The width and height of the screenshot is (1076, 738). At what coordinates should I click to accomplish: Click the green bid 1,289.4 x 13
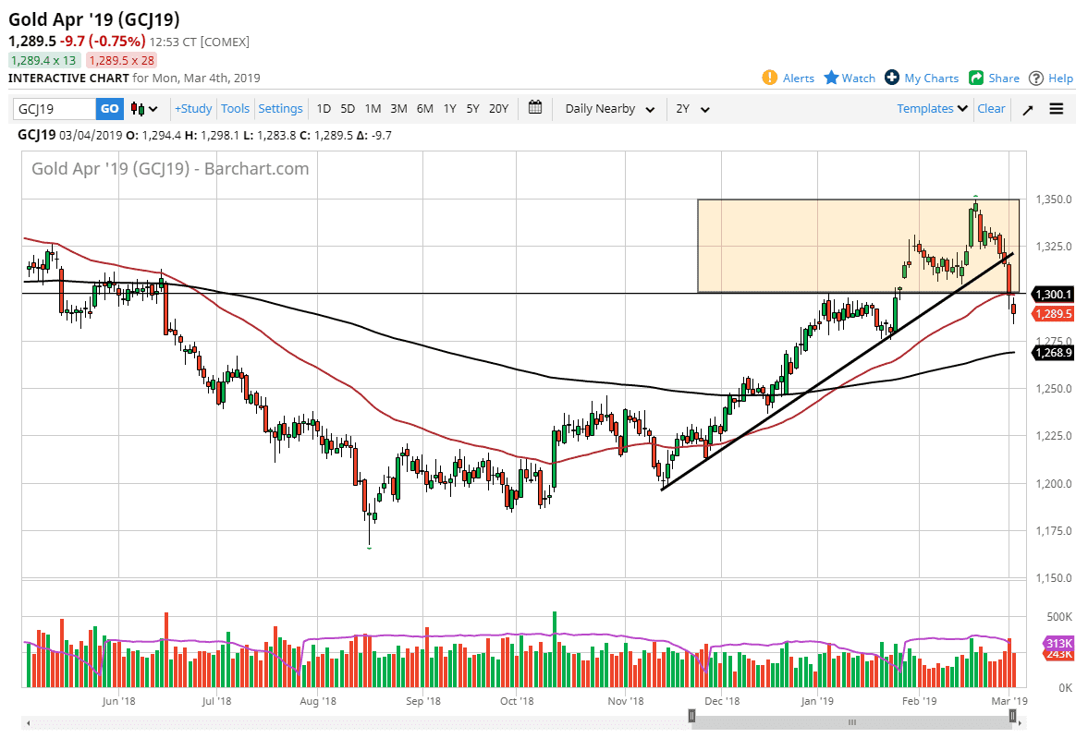click(43, 60)
